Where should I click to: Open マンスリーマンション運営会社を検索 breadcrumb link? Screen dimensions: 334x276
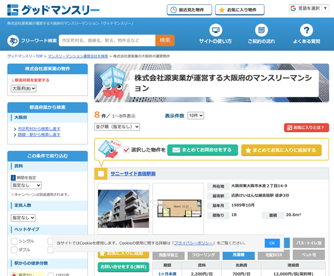(78, 56)
